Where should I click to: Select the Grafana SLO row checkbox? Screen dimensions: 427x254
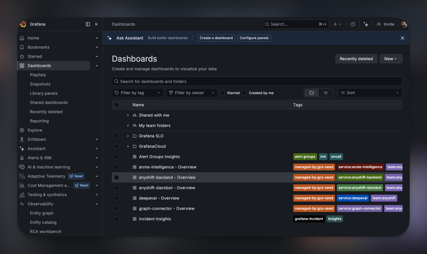(116, 136)
